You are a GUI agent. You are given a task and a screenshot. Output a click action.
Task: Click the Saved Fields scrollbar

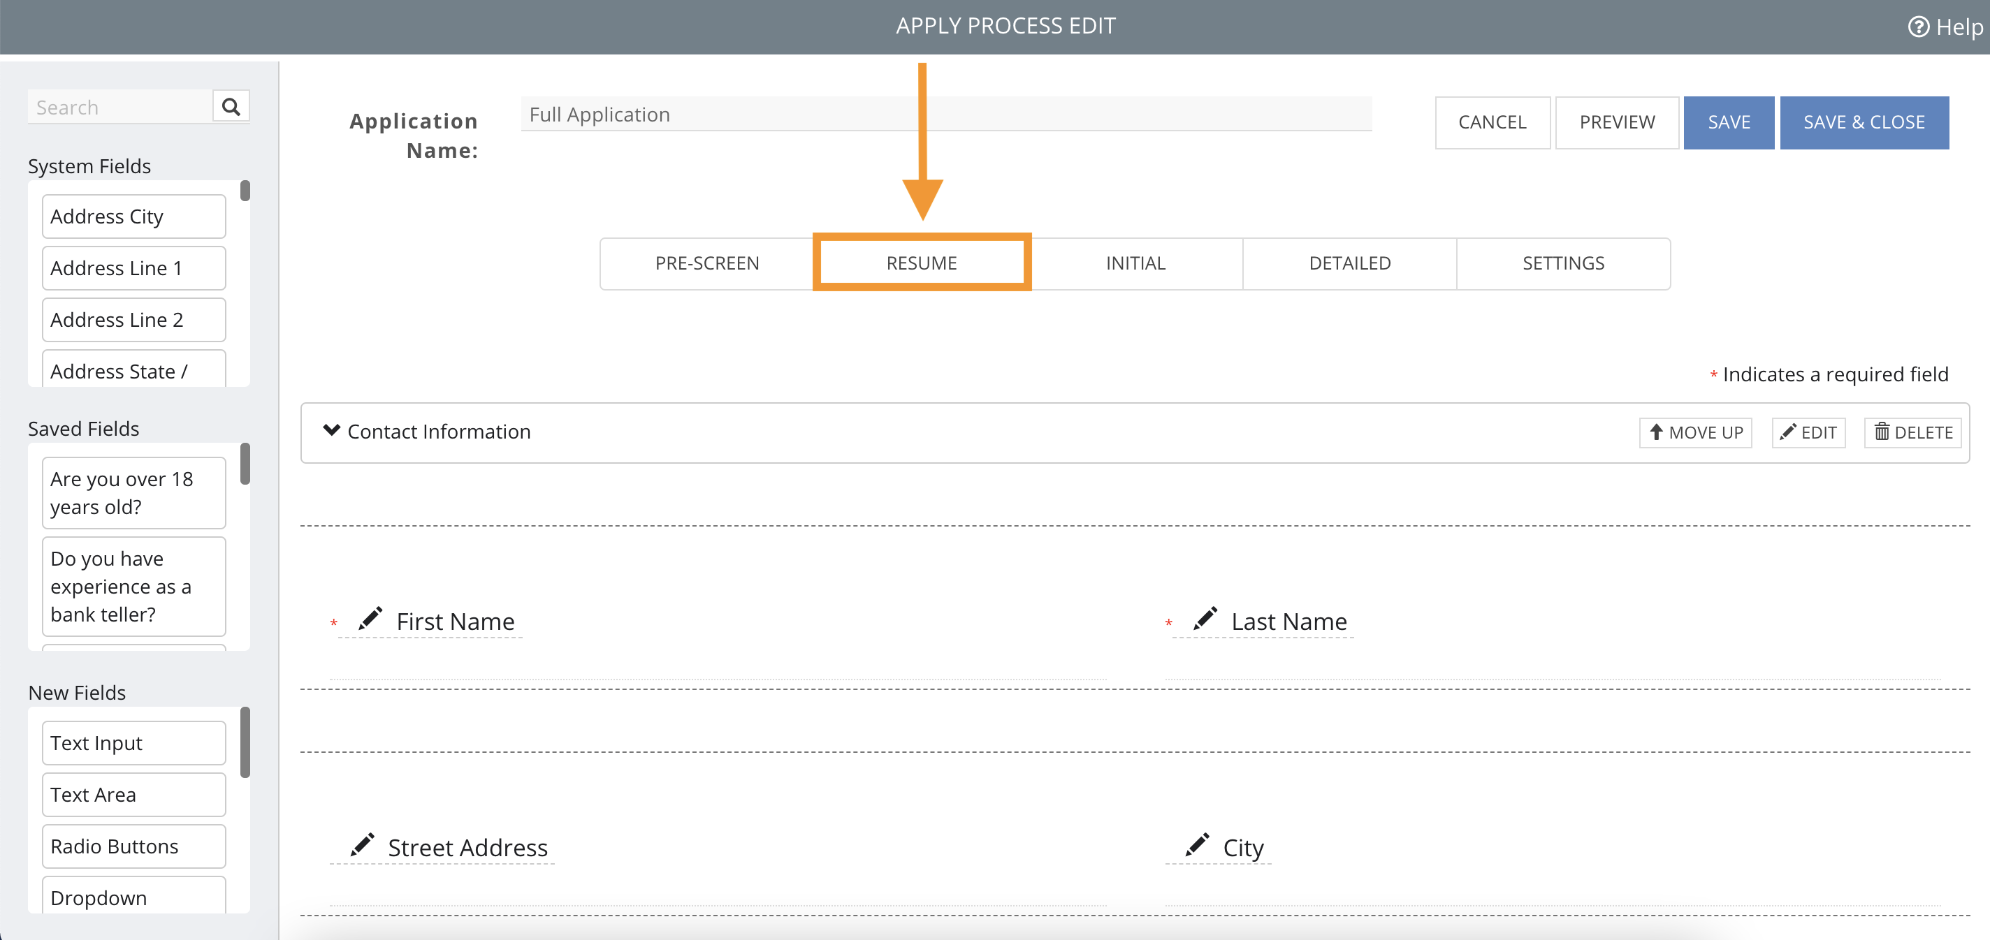point(245,464)
